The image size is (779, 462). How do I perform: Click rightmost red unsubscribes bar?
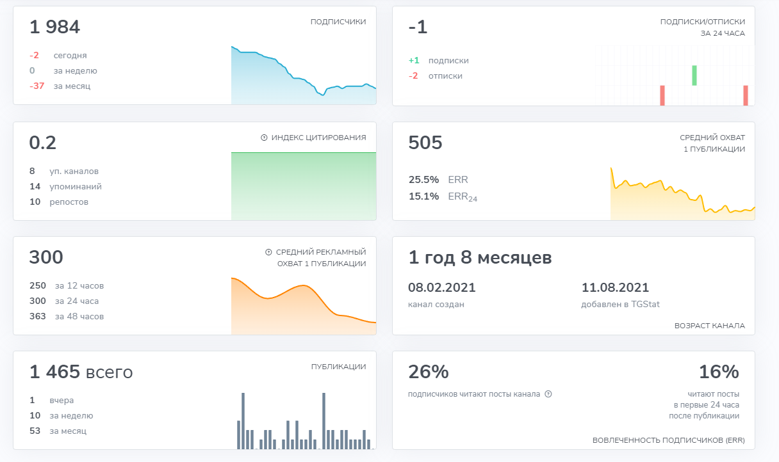(746, 95)
